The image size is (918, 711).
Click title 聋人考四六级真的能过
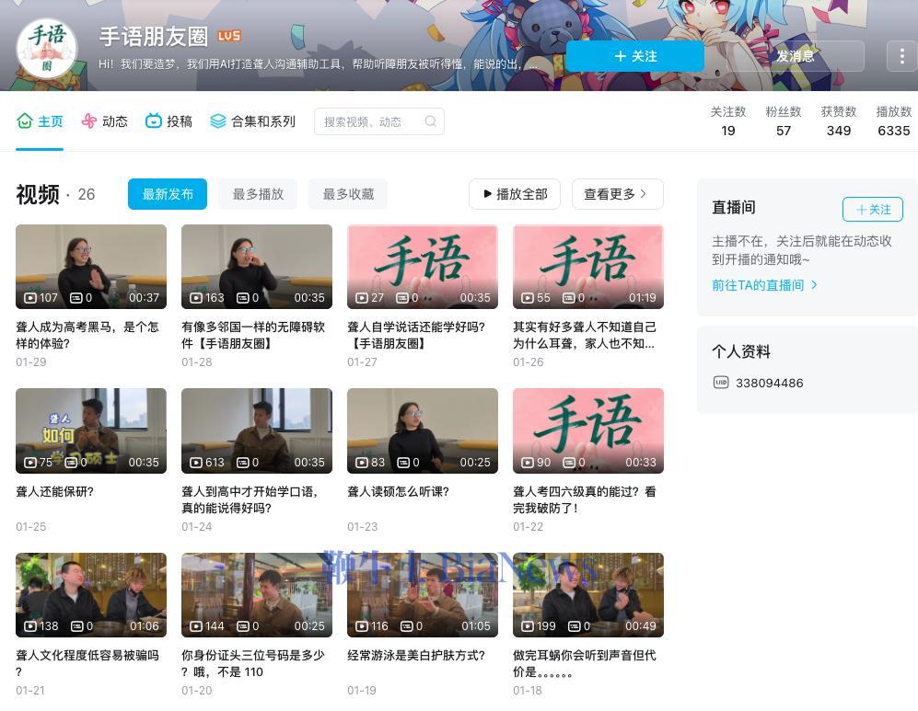click(x=585, y=500)
